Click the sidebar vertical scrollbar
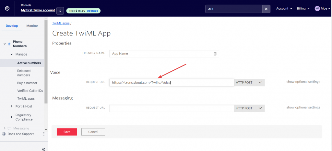The image size is (332, 151). pyautogui.click(x=46, y=62)
